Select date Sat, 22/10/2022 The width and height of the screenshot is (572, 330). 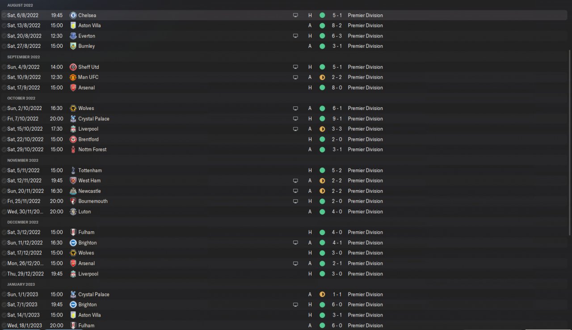pyautogui.click(x=25, y=139)
